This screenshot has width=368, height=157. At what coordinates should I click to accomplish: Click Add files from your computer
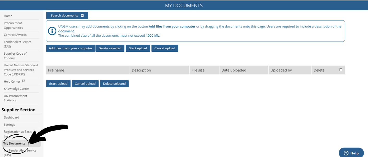pyautogui.click(x=70, y=48)
